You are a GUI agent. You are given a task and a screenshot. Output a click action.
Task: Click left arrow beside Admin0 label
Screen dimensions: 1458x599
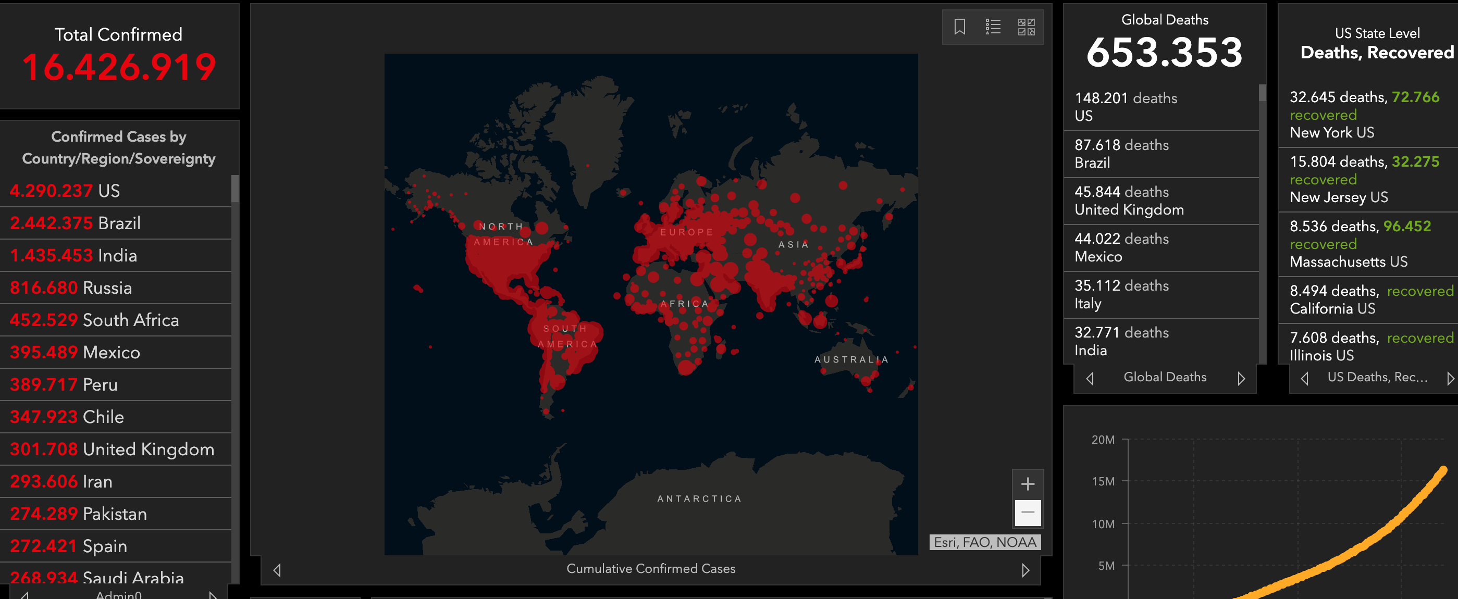[25, 594]
